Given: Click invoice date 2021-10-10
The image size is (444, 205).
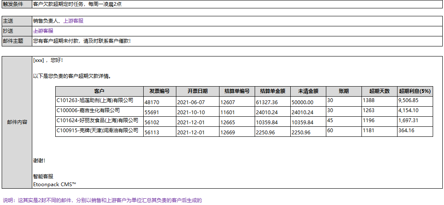Looking at the screenshot, I should click(191, 112).
